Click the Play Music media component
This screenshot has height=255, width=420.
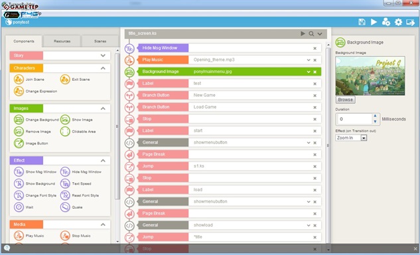coord(29,236)
